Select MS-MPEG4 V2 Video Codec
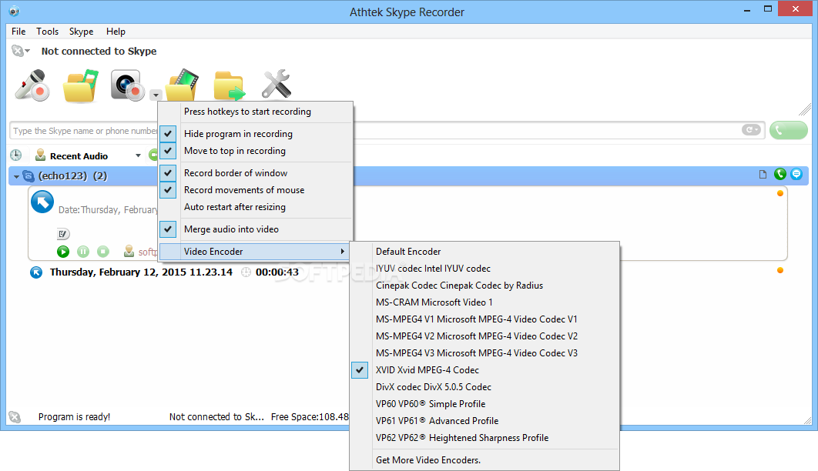The image size is (818, 471). tap(484, 336)
